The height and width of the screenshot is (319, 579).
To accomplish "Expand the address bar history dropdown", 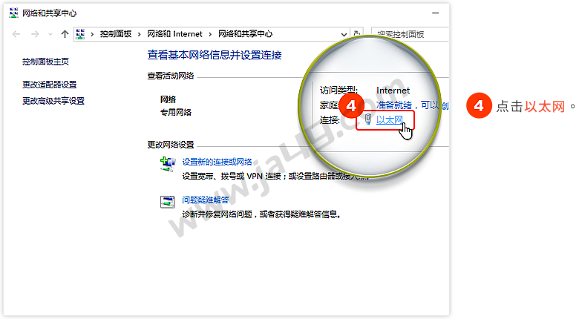I will coord(344,34).
